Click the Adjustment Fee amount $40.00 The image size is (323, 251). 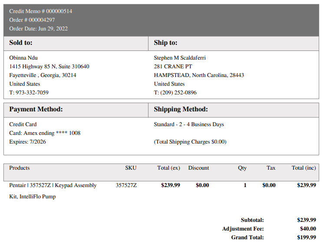[308, 229]
